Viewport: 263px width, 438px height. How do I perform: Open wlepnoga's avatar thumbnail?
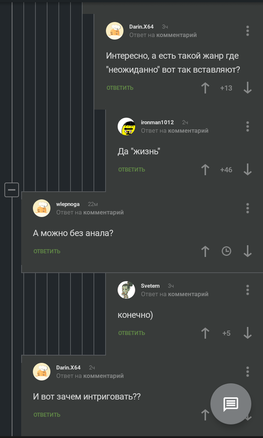[x=42, y=208]
